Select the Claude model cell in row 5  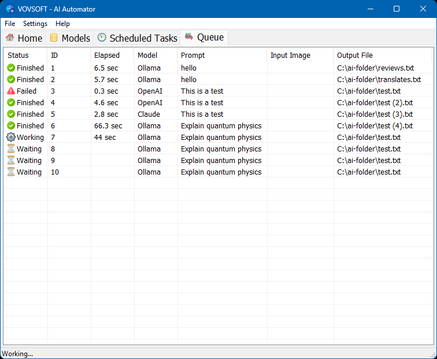click(149, 114)
